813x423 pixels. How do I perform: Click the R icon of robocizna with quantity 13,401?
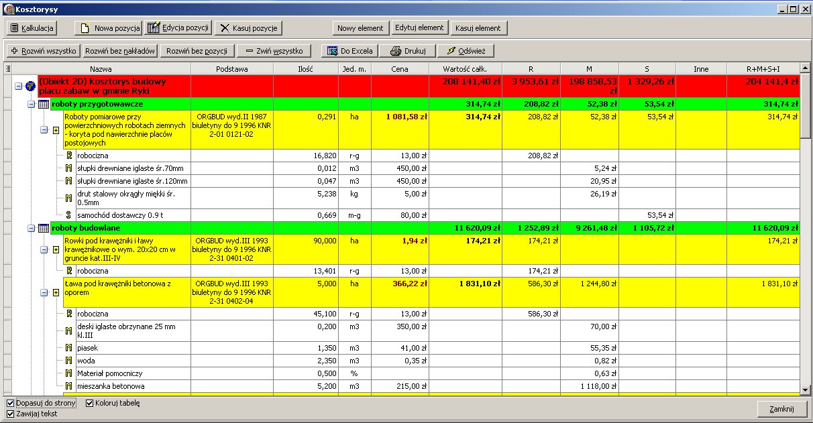point(69,271)
